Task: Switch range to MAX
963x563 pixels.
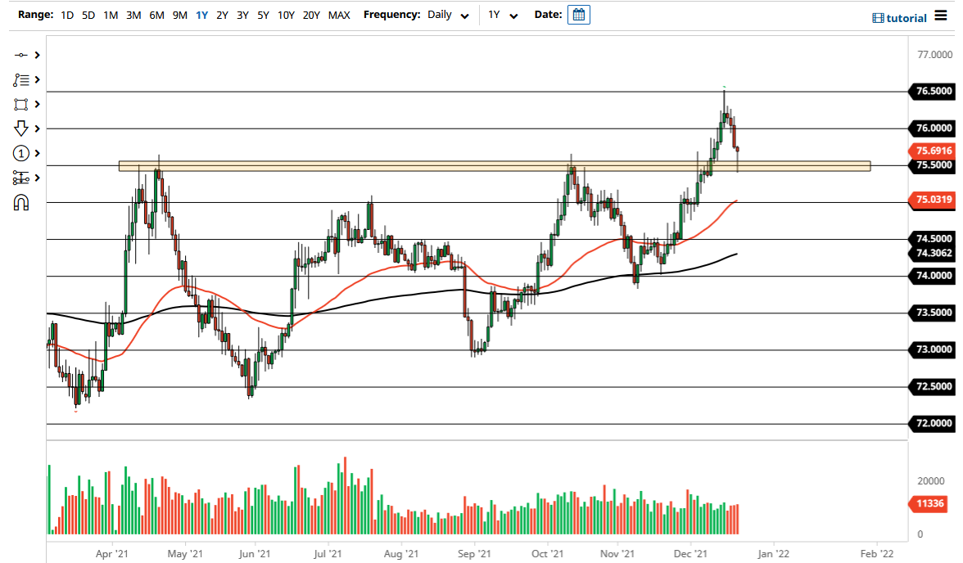Action: 339,15
